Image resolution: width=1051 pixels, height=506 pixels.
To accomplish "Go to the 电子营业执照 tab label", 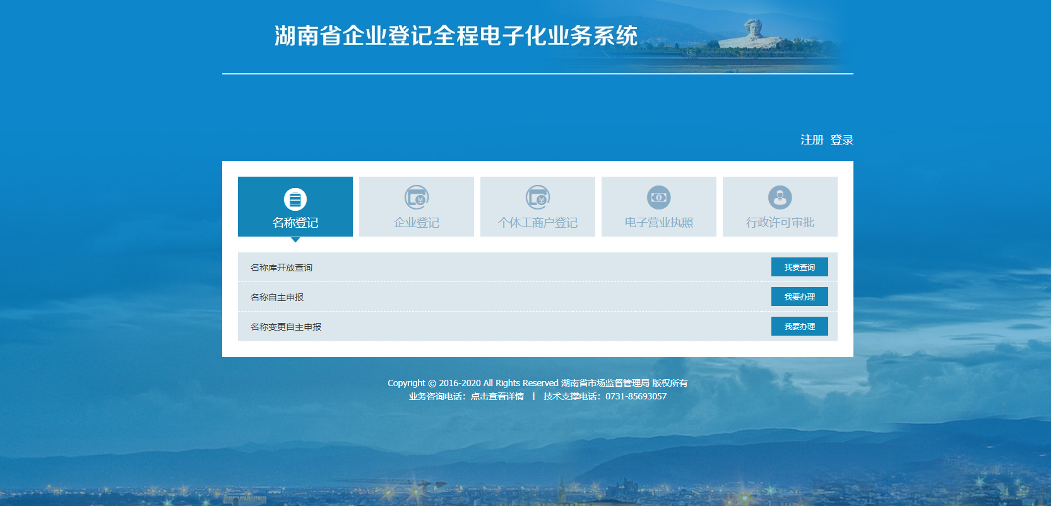I will pyautogui.click(x=658, y=223).
